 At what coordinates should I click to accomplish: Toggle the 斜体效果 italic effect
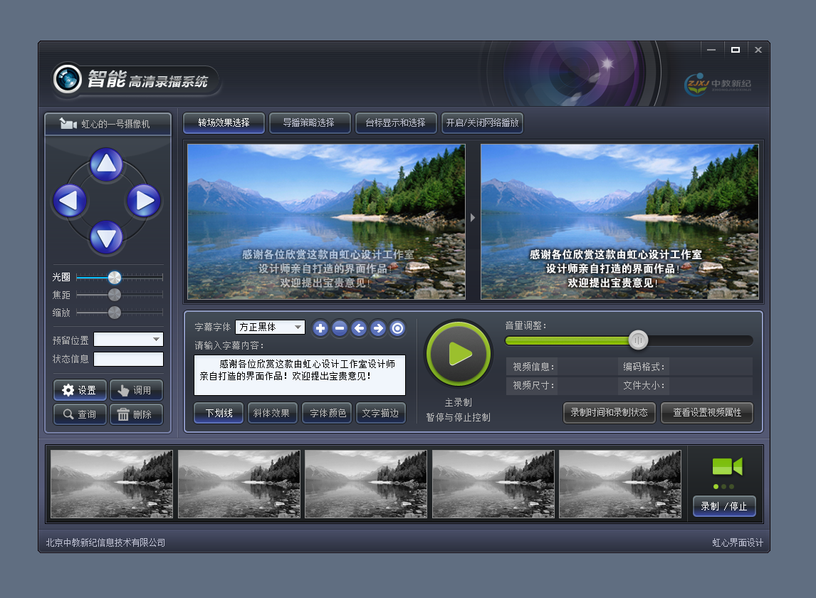click(272, 413)
